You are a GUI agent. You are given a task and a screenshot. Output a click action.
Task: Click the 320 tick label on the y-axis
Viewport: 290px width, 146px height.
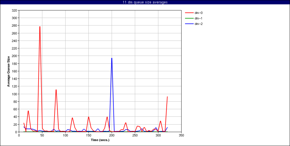[14, 10]
